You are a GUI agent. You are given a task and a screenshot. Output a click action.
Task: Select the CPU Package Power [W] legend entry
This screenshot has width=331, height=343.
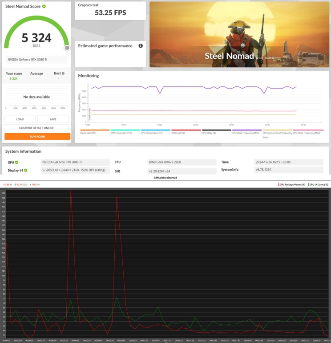tap(291, 184)
